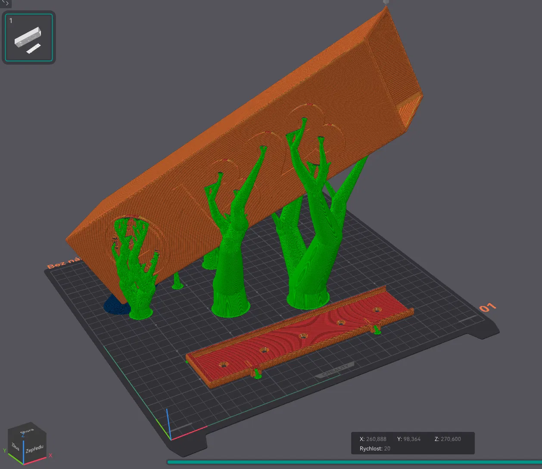Select the flat red plate with screw holes

[299, 337]
